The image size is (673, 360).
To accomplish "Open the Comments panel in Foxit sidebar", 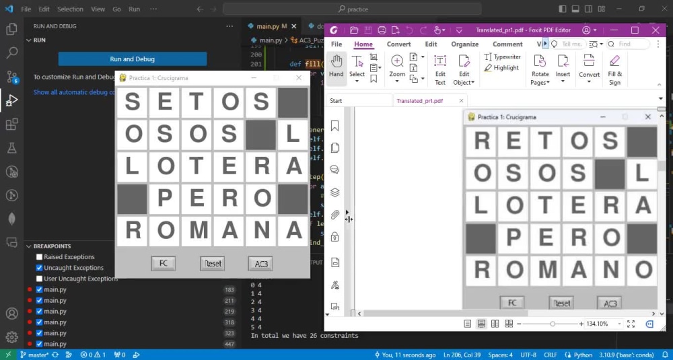I will pos(334,170).
